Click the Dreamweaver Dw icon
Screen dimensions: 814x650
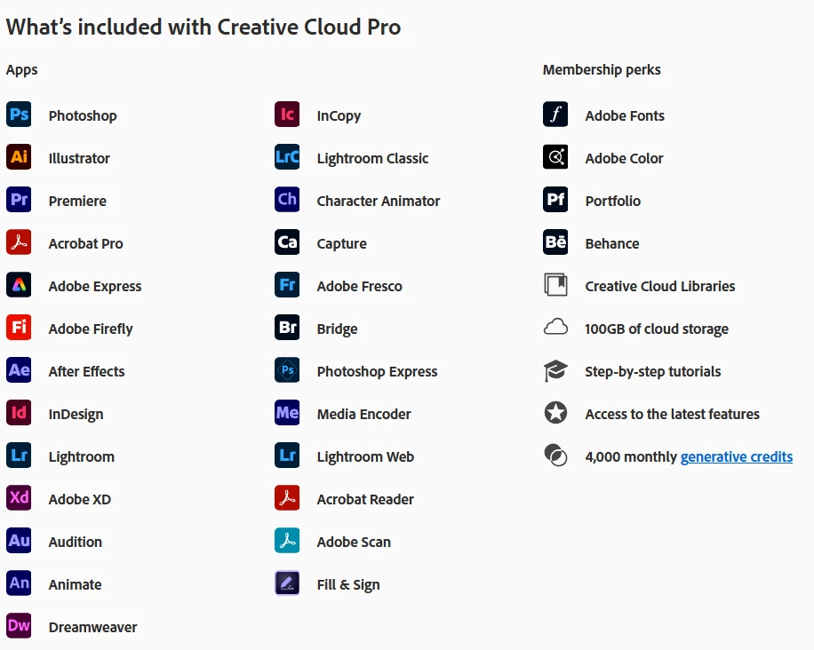[19, 625]
